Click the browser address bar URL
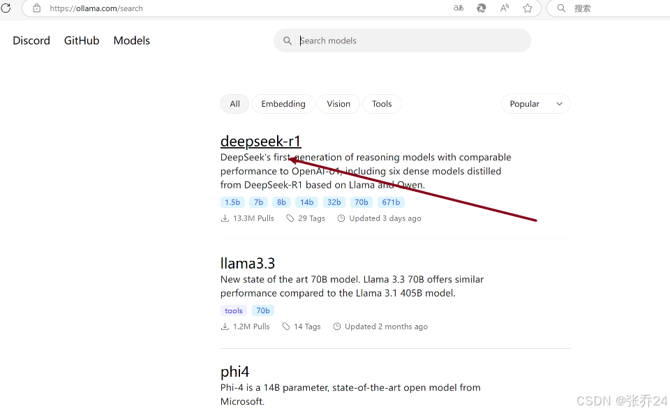 [96, 8]
